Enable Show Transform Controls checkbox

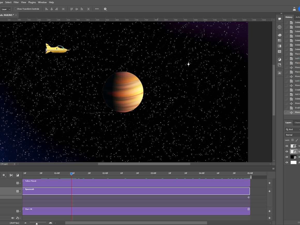coord(15,9)
